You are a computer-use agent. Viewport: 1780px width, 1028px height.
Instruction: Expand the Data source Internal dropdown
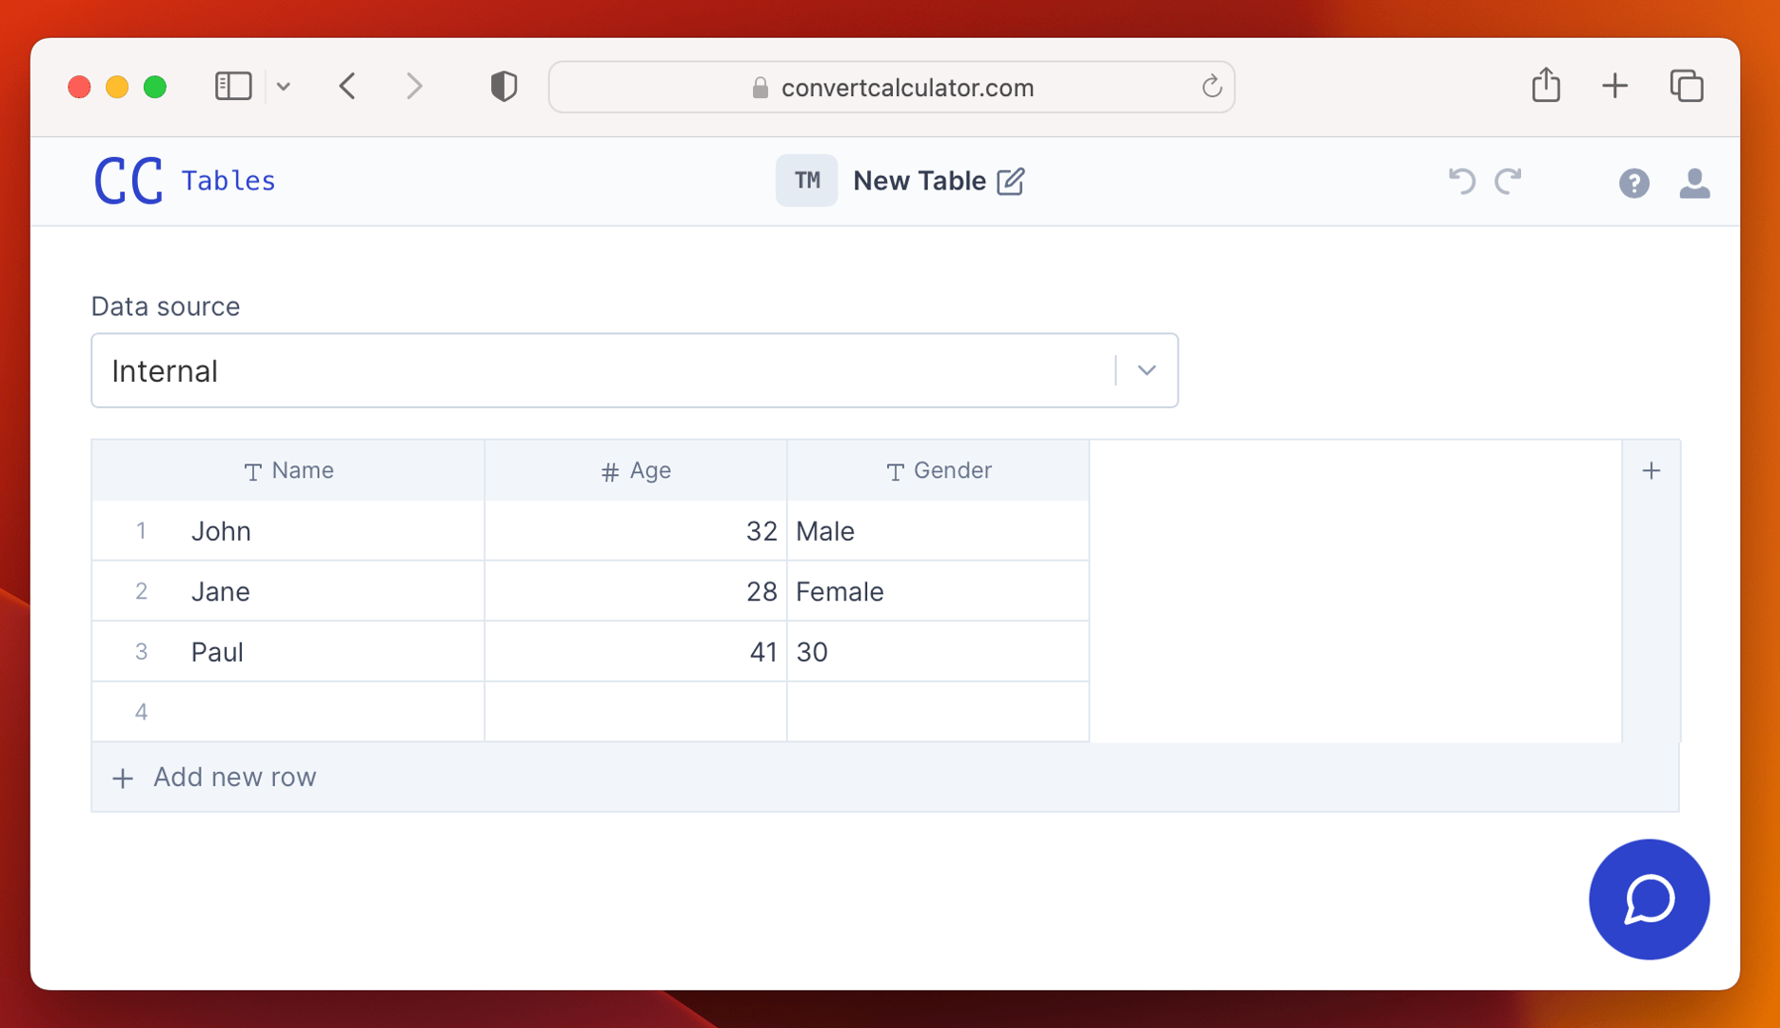pyautogui.click(x=635, y=370)
